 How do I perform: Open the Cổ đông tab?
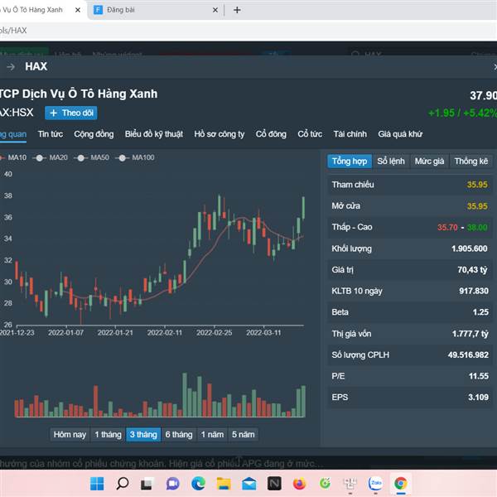coord(271,134)
